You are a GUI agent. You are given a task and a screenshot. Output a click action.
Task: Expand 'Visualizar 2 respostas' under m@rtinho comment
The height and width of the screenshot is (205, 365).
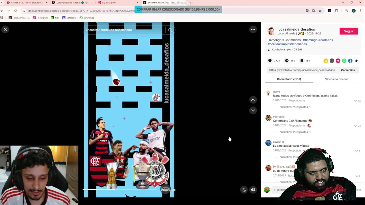click(296, 132)
